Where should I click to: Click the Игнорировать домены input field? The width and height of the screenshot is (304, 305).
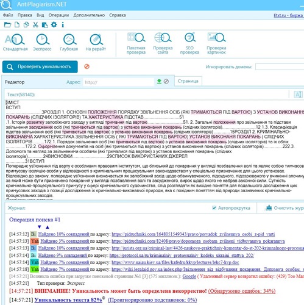280,66
